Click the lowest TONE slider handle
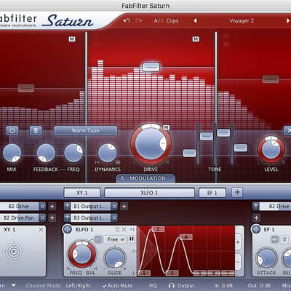 [189, 153]
